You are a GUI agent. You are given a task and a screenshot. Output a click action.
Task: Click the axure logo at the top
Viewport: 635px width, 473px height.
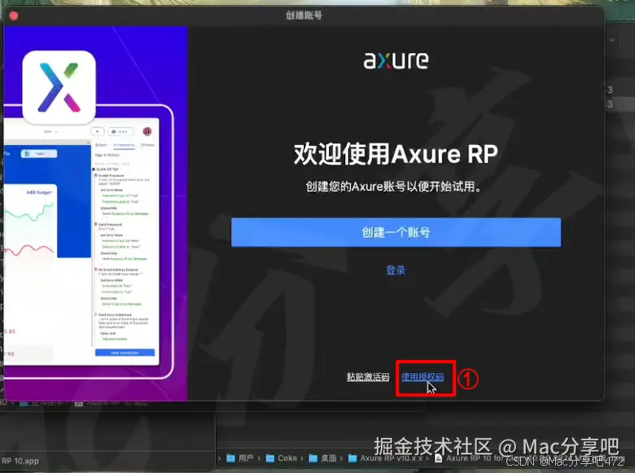click(x=396, y=61)
